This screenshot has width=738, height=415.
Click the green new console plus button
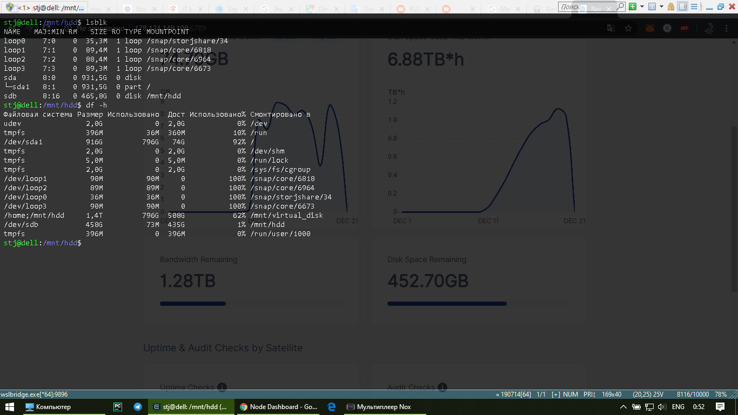pos(632,6)
